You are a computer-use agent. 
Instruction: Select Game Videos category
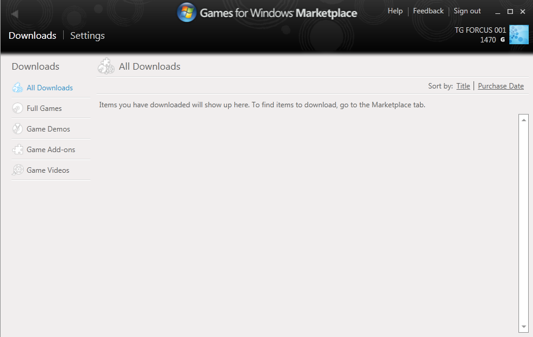tap(48, 170)
